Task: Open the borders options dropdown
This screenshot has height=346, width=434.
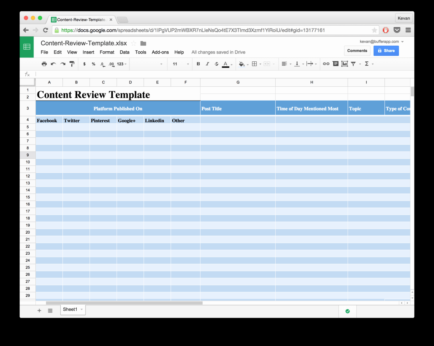Action: (x=260, y=64)
